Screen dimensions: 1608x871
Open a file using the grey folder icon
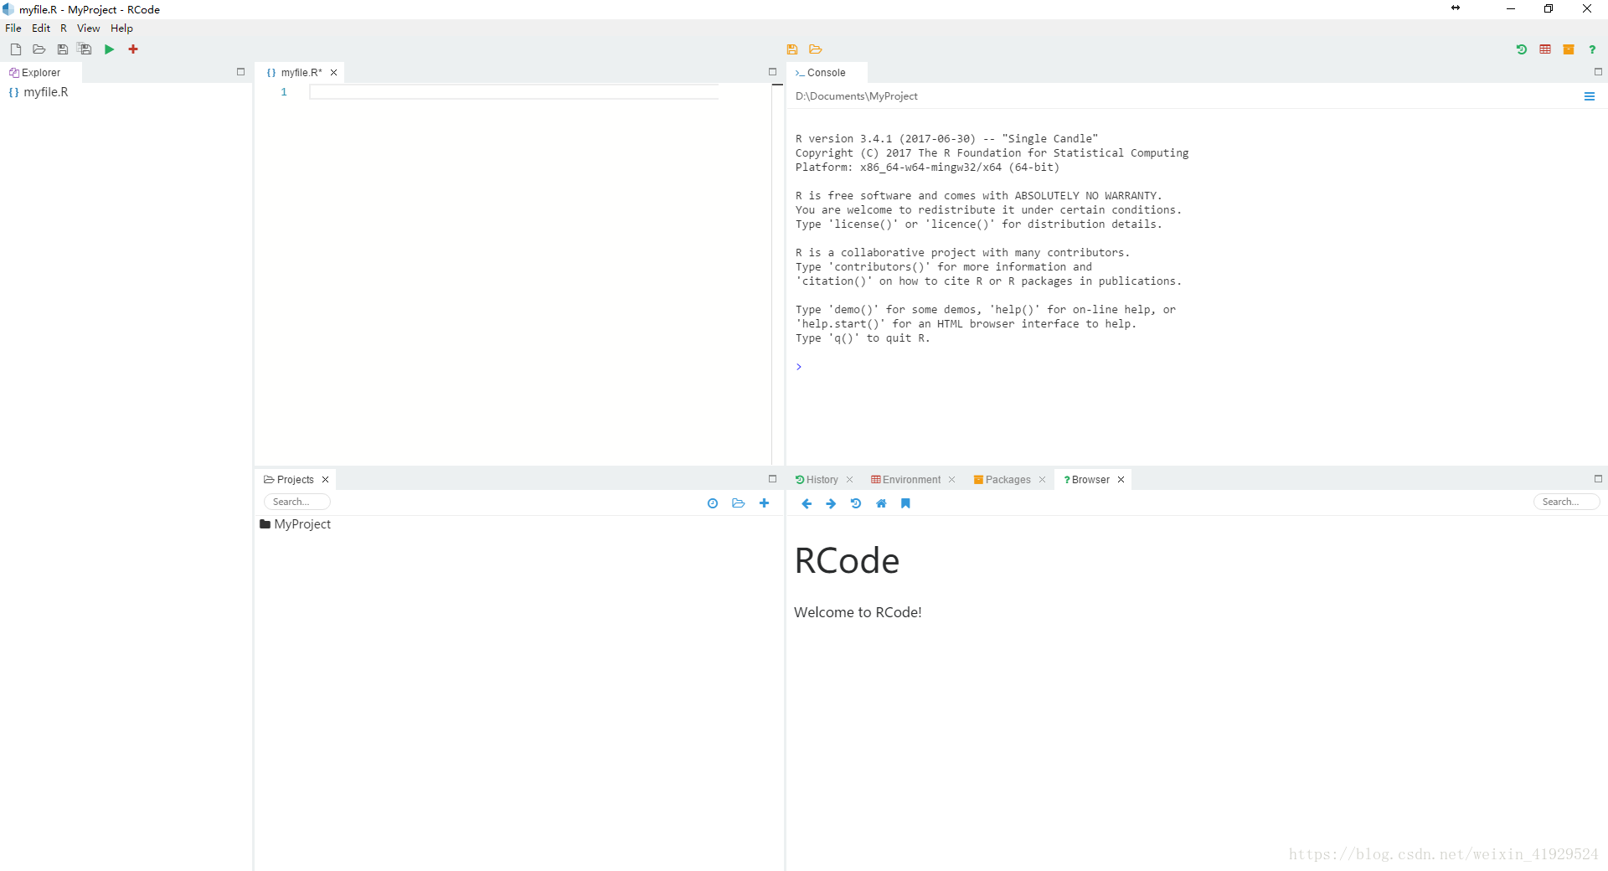[39, 49]
